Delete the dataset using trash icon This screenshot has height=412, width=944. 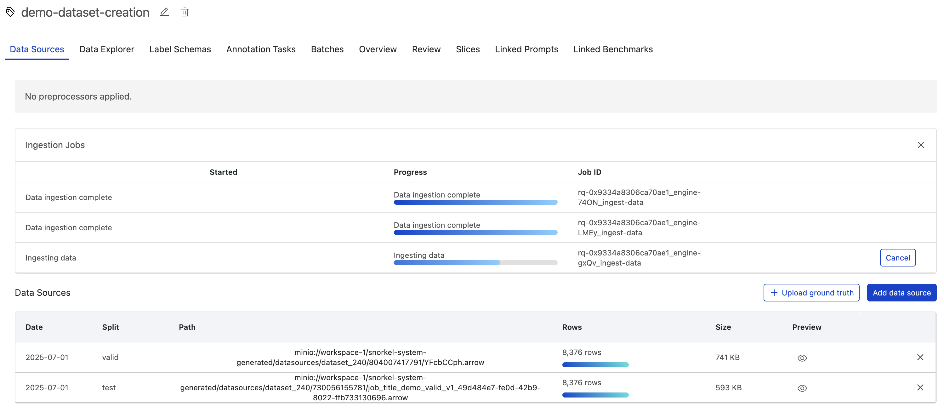coord(185,12)
